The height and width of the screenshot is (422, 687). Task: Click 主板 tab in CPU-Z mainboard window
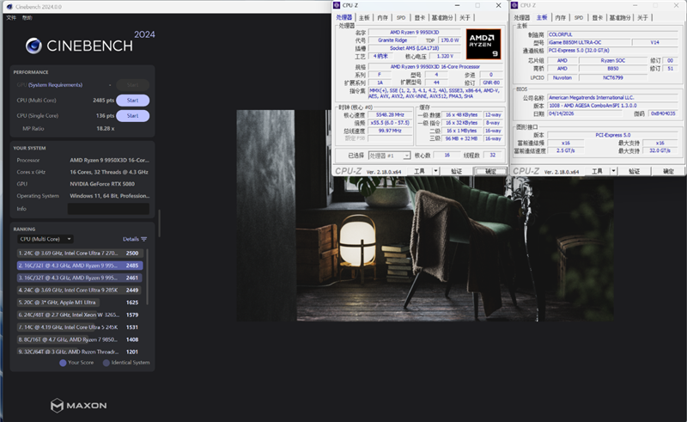tap(543, 17)
